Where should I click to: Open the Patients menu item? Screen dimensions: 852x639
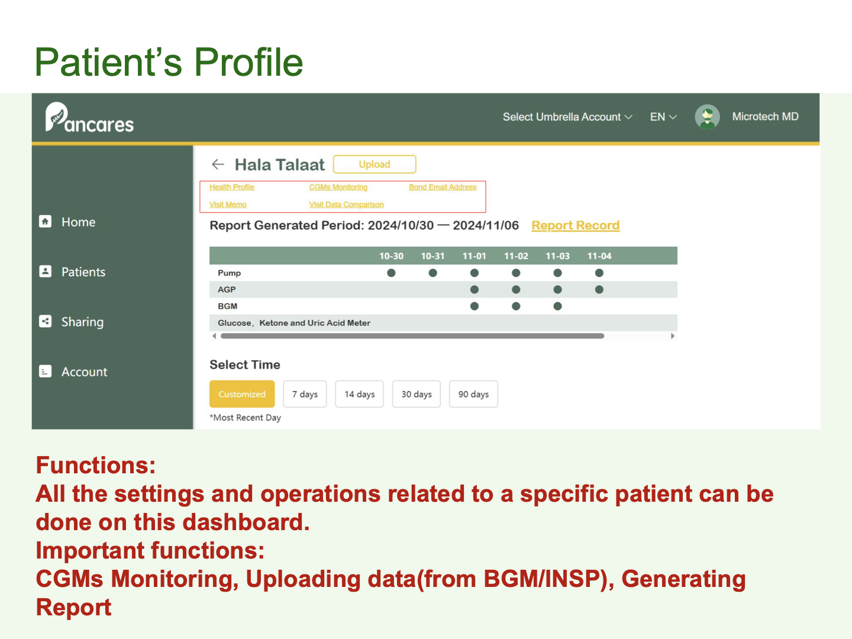pos(83,272)
